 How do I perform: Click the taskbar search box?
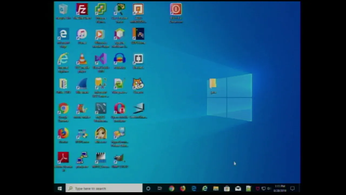104,188
